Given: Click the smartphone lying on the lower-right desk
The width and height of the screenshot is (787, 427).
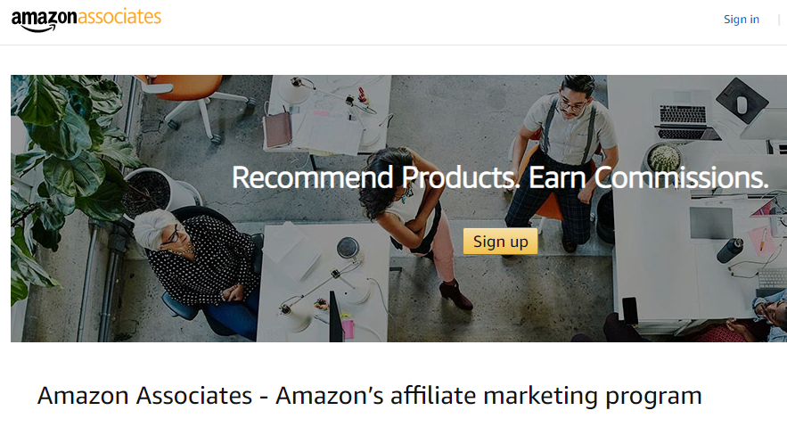Looking at the screenshot, I should point(630,310).
